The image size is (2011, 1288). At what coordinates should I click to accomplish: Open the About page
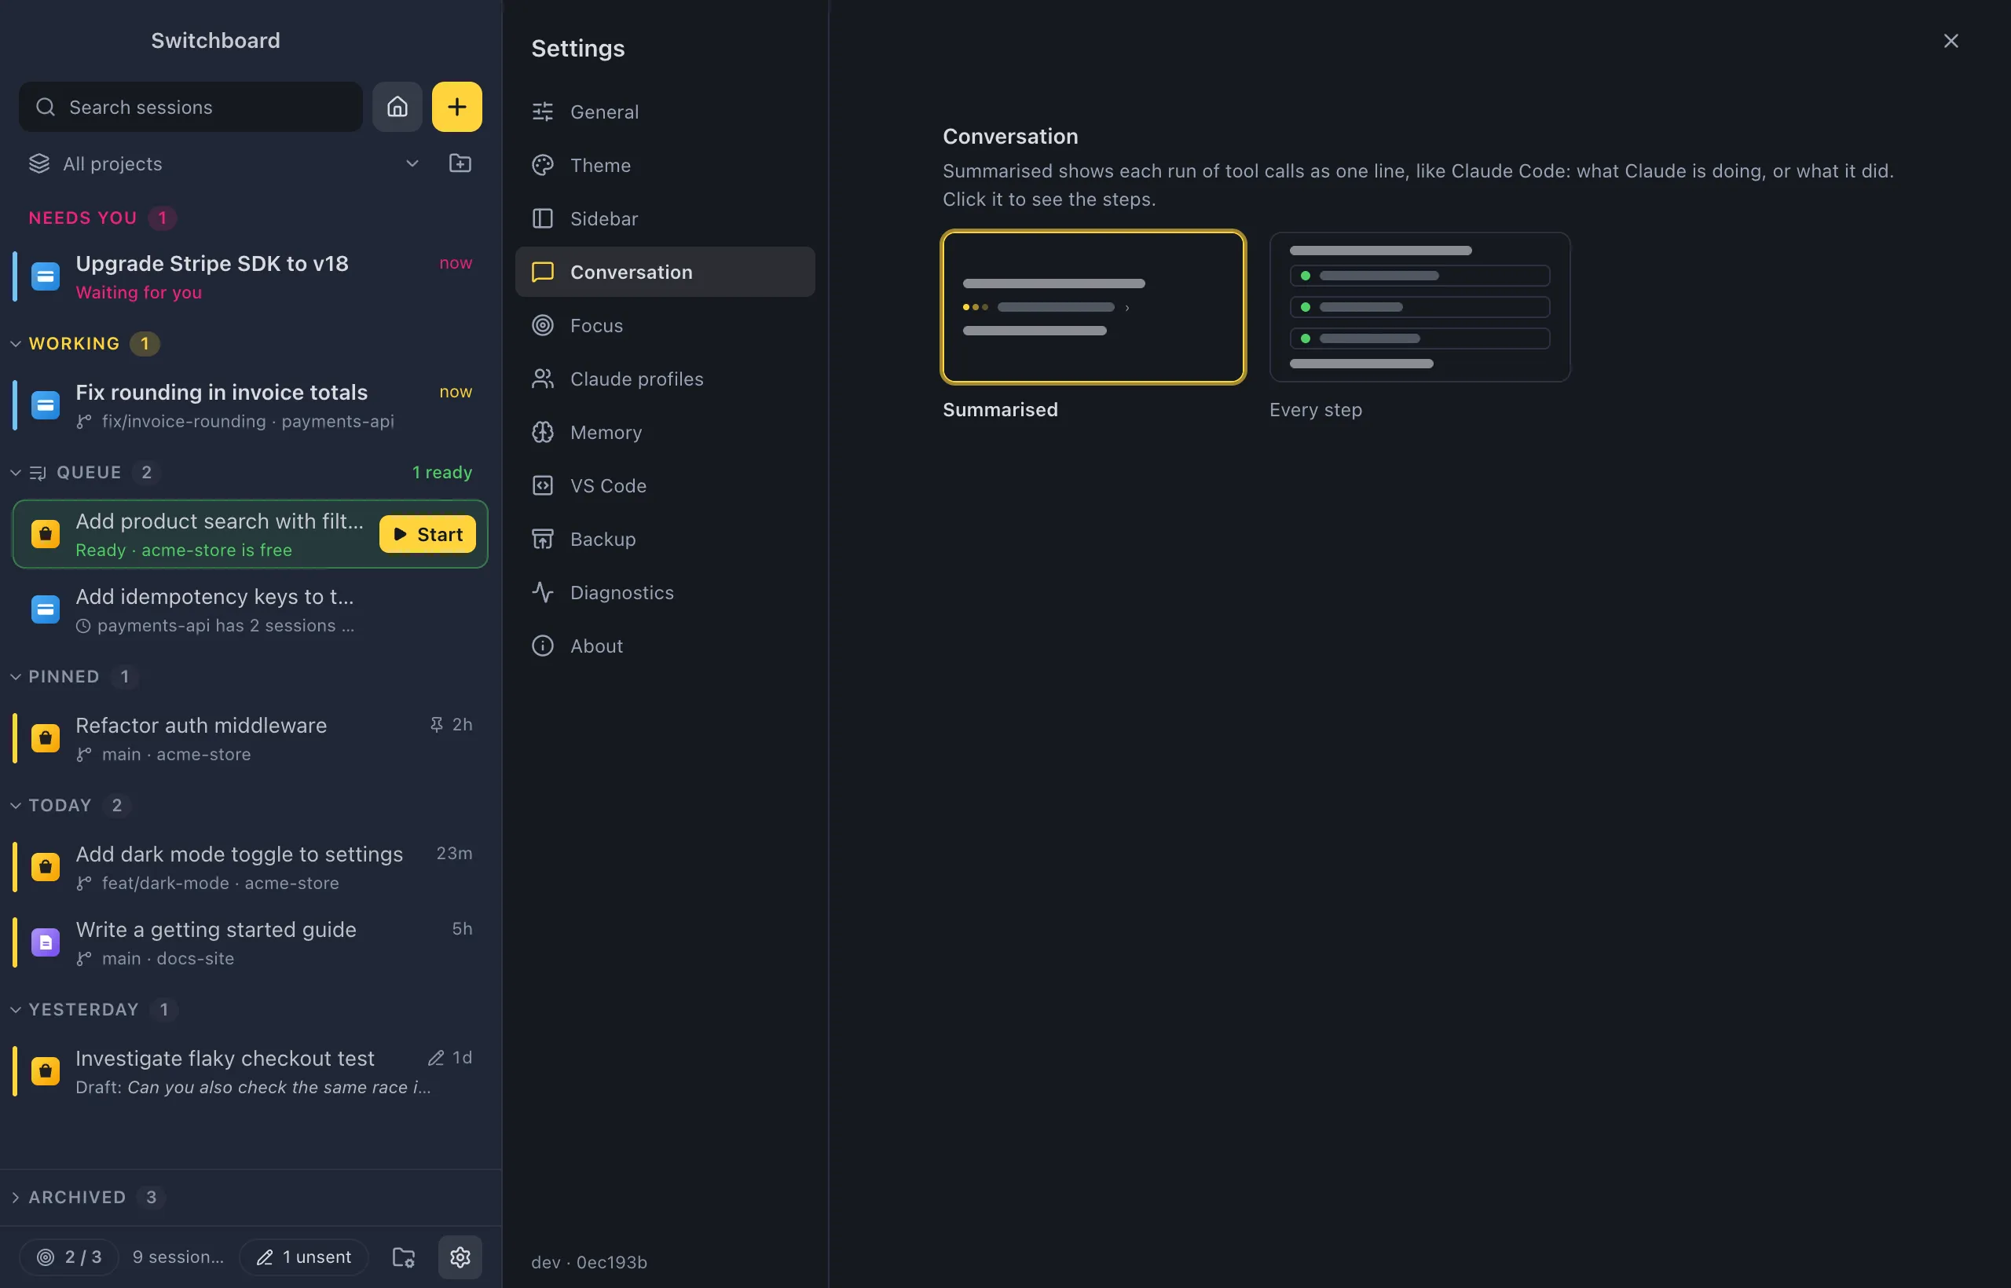pyautogui.click(x=665, y=646)
